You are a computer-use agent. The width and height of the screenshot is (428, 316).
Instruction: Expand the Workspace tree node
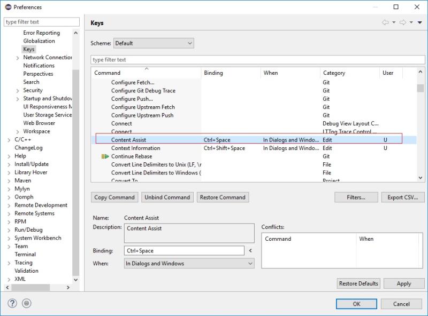coord(18,132)
